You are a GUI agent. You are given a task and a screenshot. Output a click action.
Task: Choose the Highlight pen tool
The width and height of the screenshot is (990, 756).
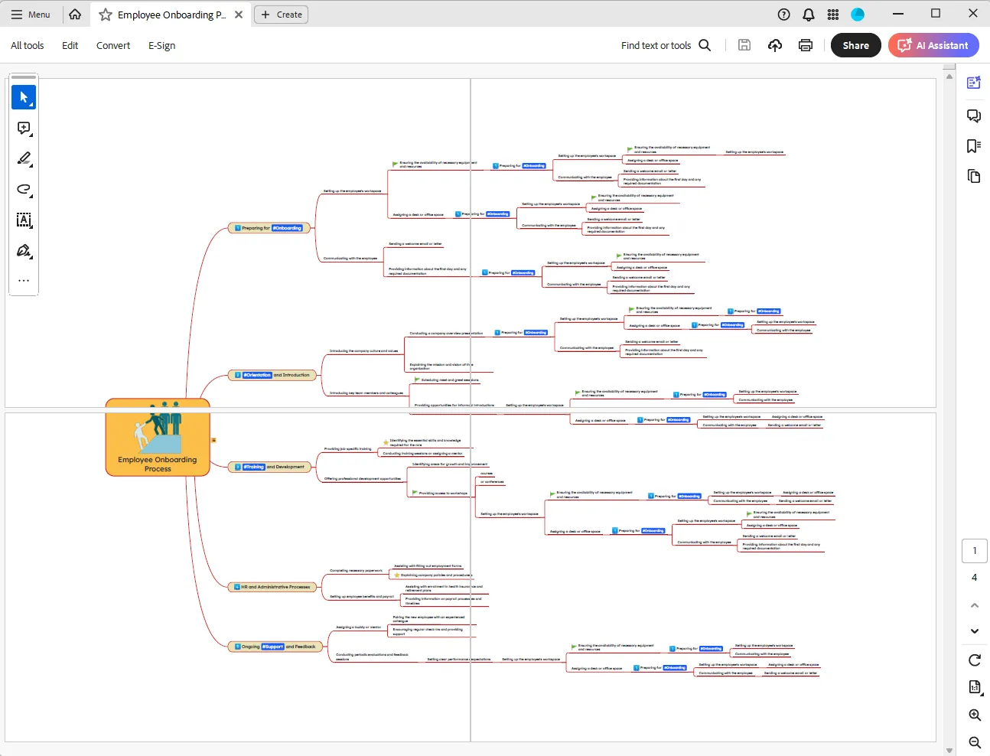[x=24, y=158]
